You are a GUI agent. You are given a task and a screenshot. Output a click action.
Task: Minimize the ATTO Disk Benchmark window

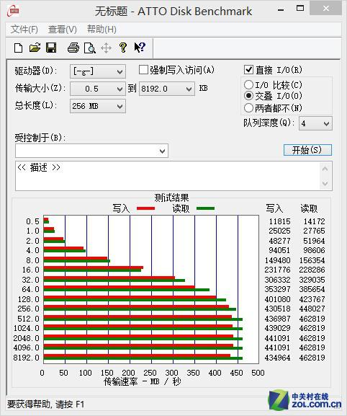pyautogui.click(x=281, y=10)
